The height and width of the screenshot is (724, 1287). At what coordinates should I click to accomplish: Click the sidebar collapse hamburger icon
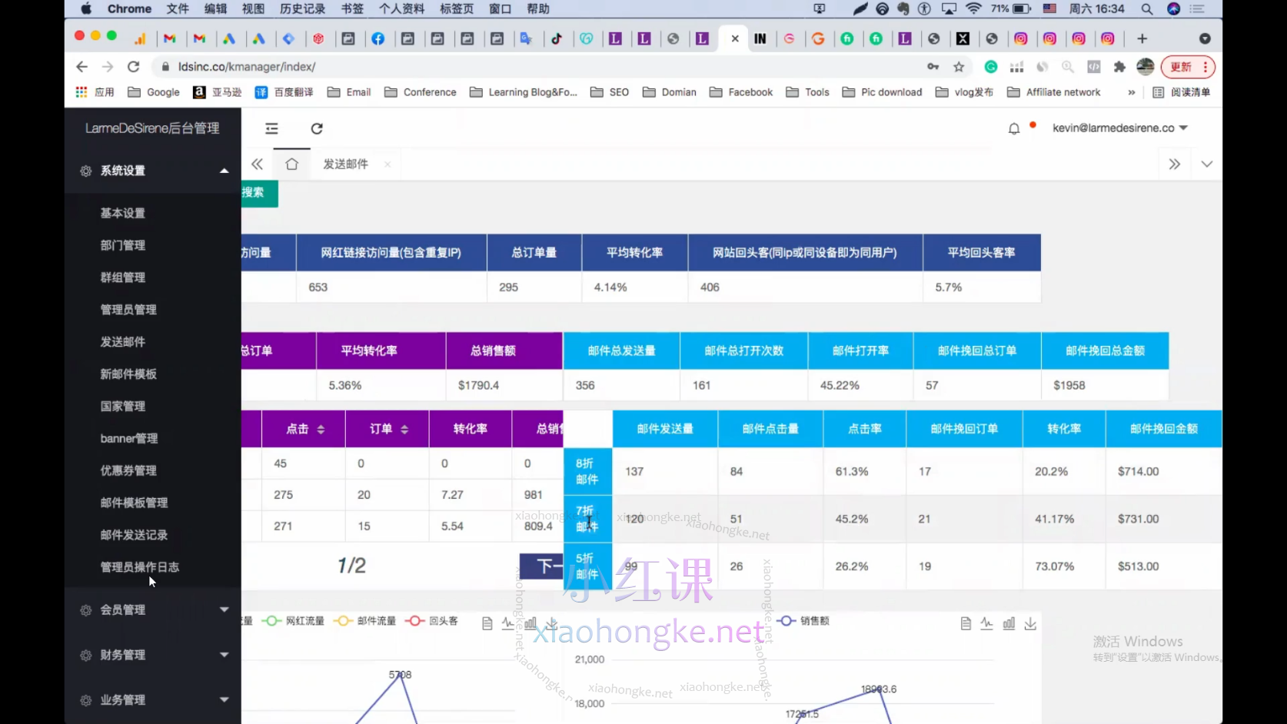[x=271, y=128]
